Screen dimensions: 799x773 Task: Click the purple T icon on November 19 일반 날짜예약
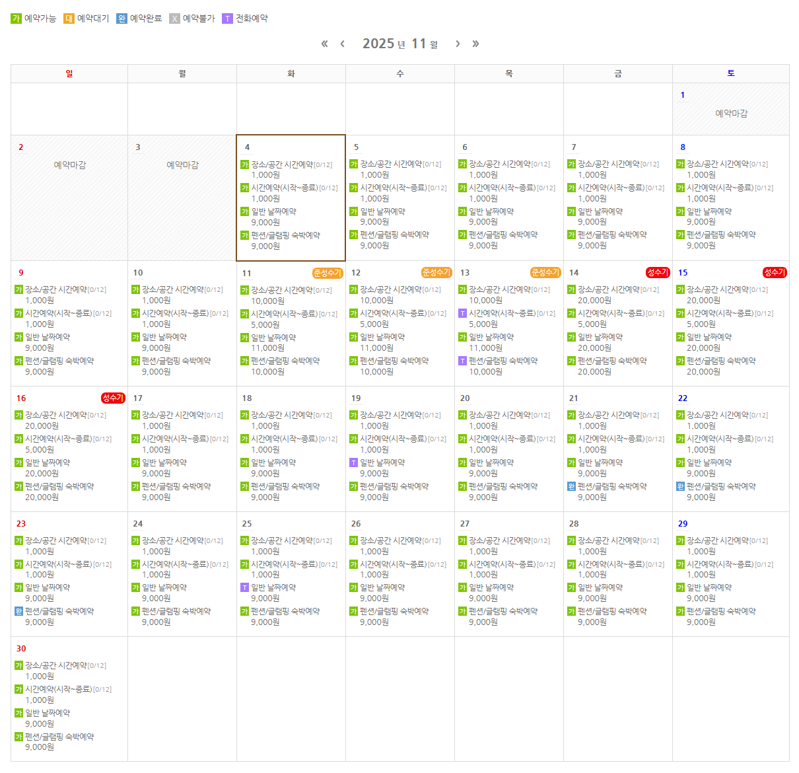click(x=353, y=462)
